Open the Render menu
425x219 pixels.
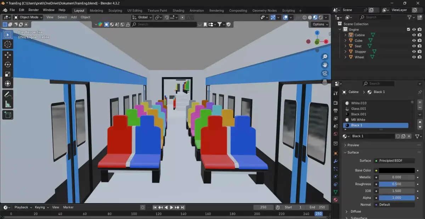pyautogui.click(x=34, y=10)
